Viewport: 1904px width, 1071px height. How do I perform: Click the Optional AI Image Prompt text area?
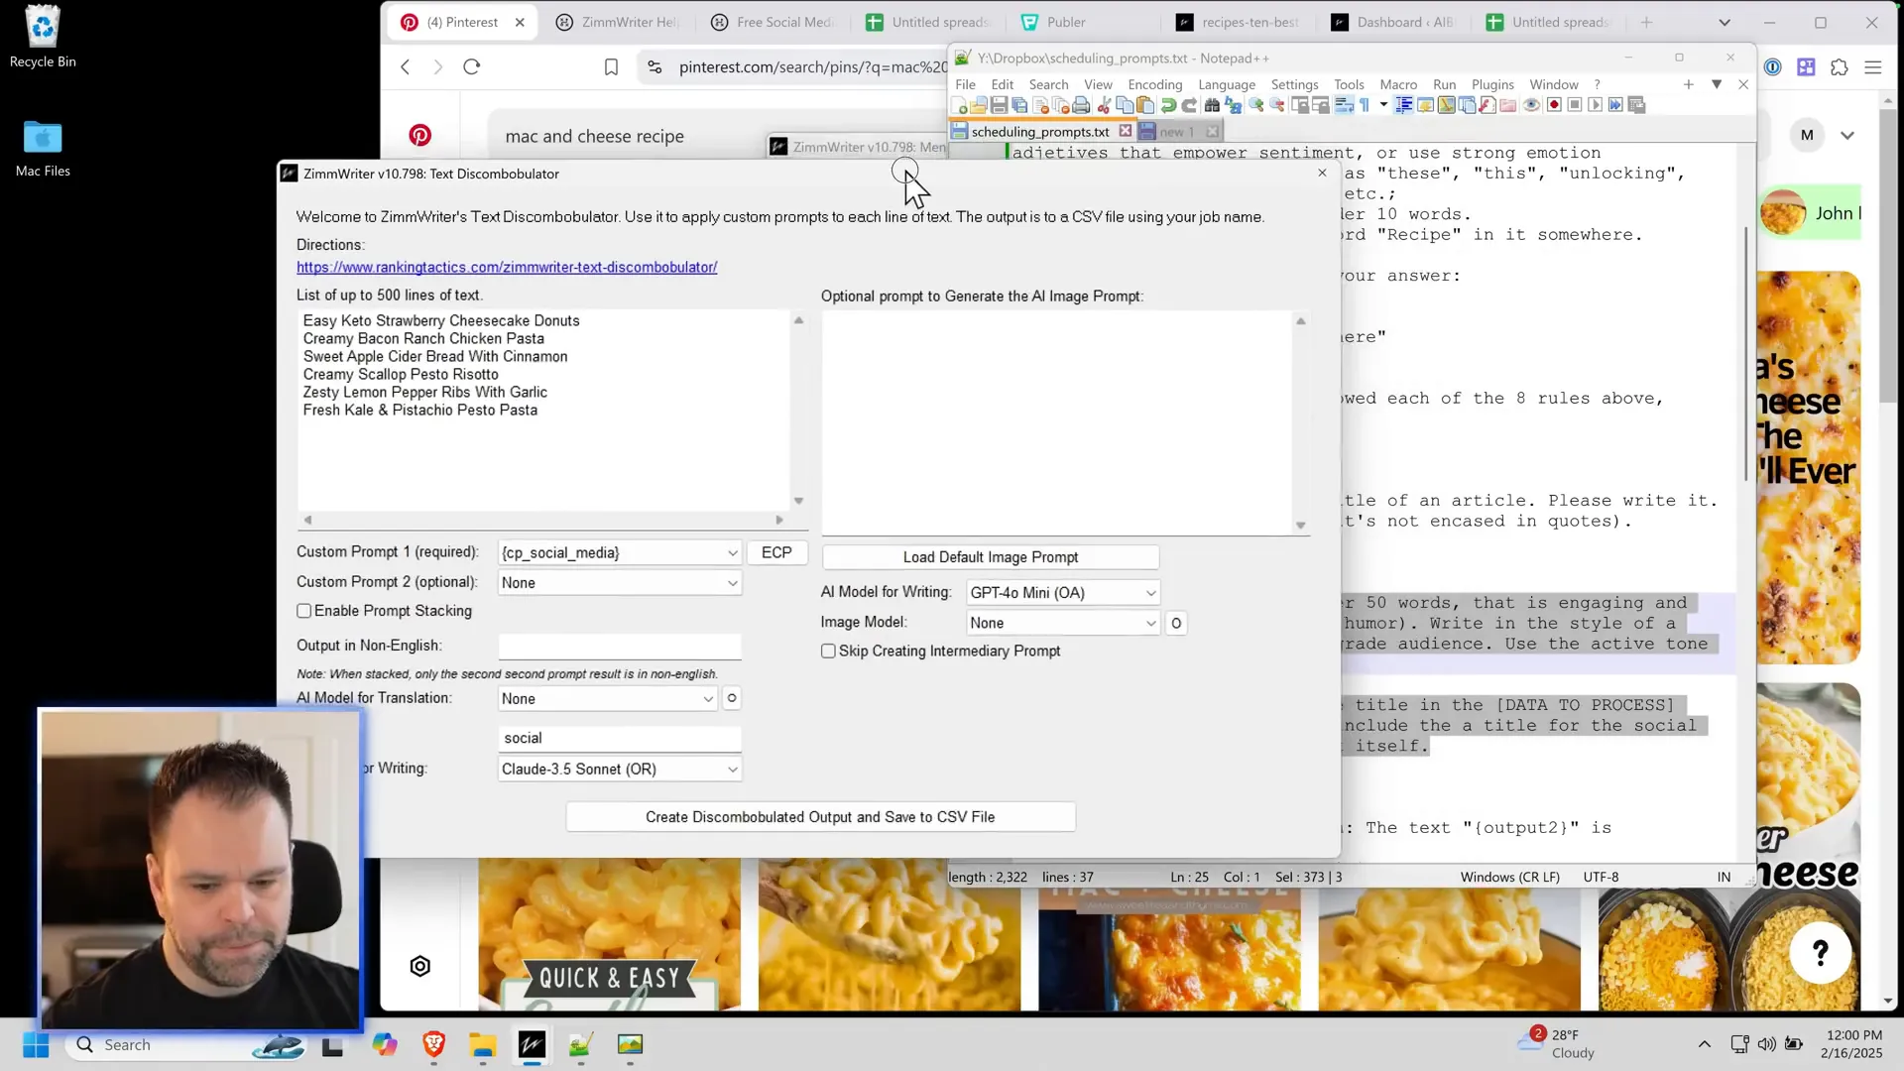pos(1057,422)
